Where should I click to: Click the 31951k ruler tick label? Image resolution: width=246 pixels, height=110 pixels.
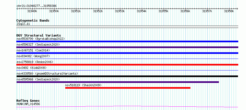coord(76,11)
